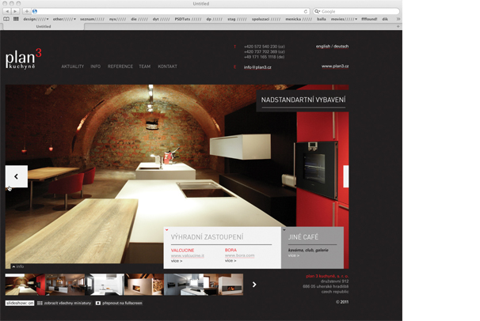This screenshot has width=480, height=321.
Task: Expand the info panel on the photo
Action: [x=18, y=266]
